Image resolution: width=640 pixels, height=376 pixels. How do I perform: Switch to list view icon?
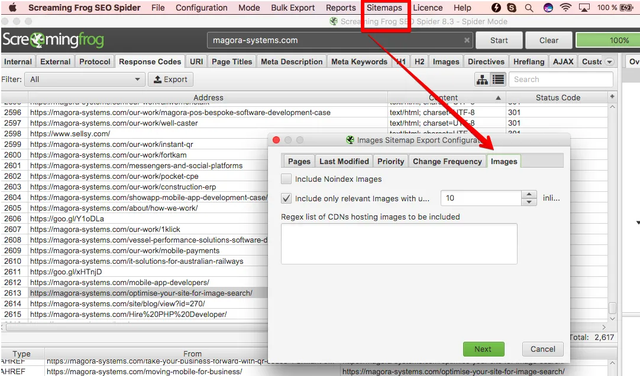coord(499,80)
